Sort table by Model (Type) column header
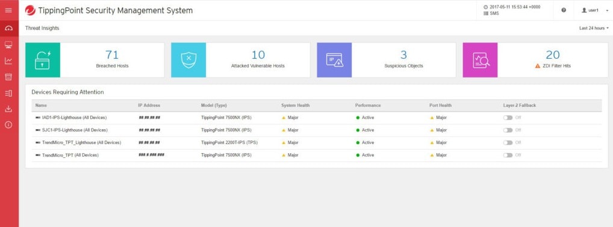Screen dimensions: 613x227 pos(214,105)
